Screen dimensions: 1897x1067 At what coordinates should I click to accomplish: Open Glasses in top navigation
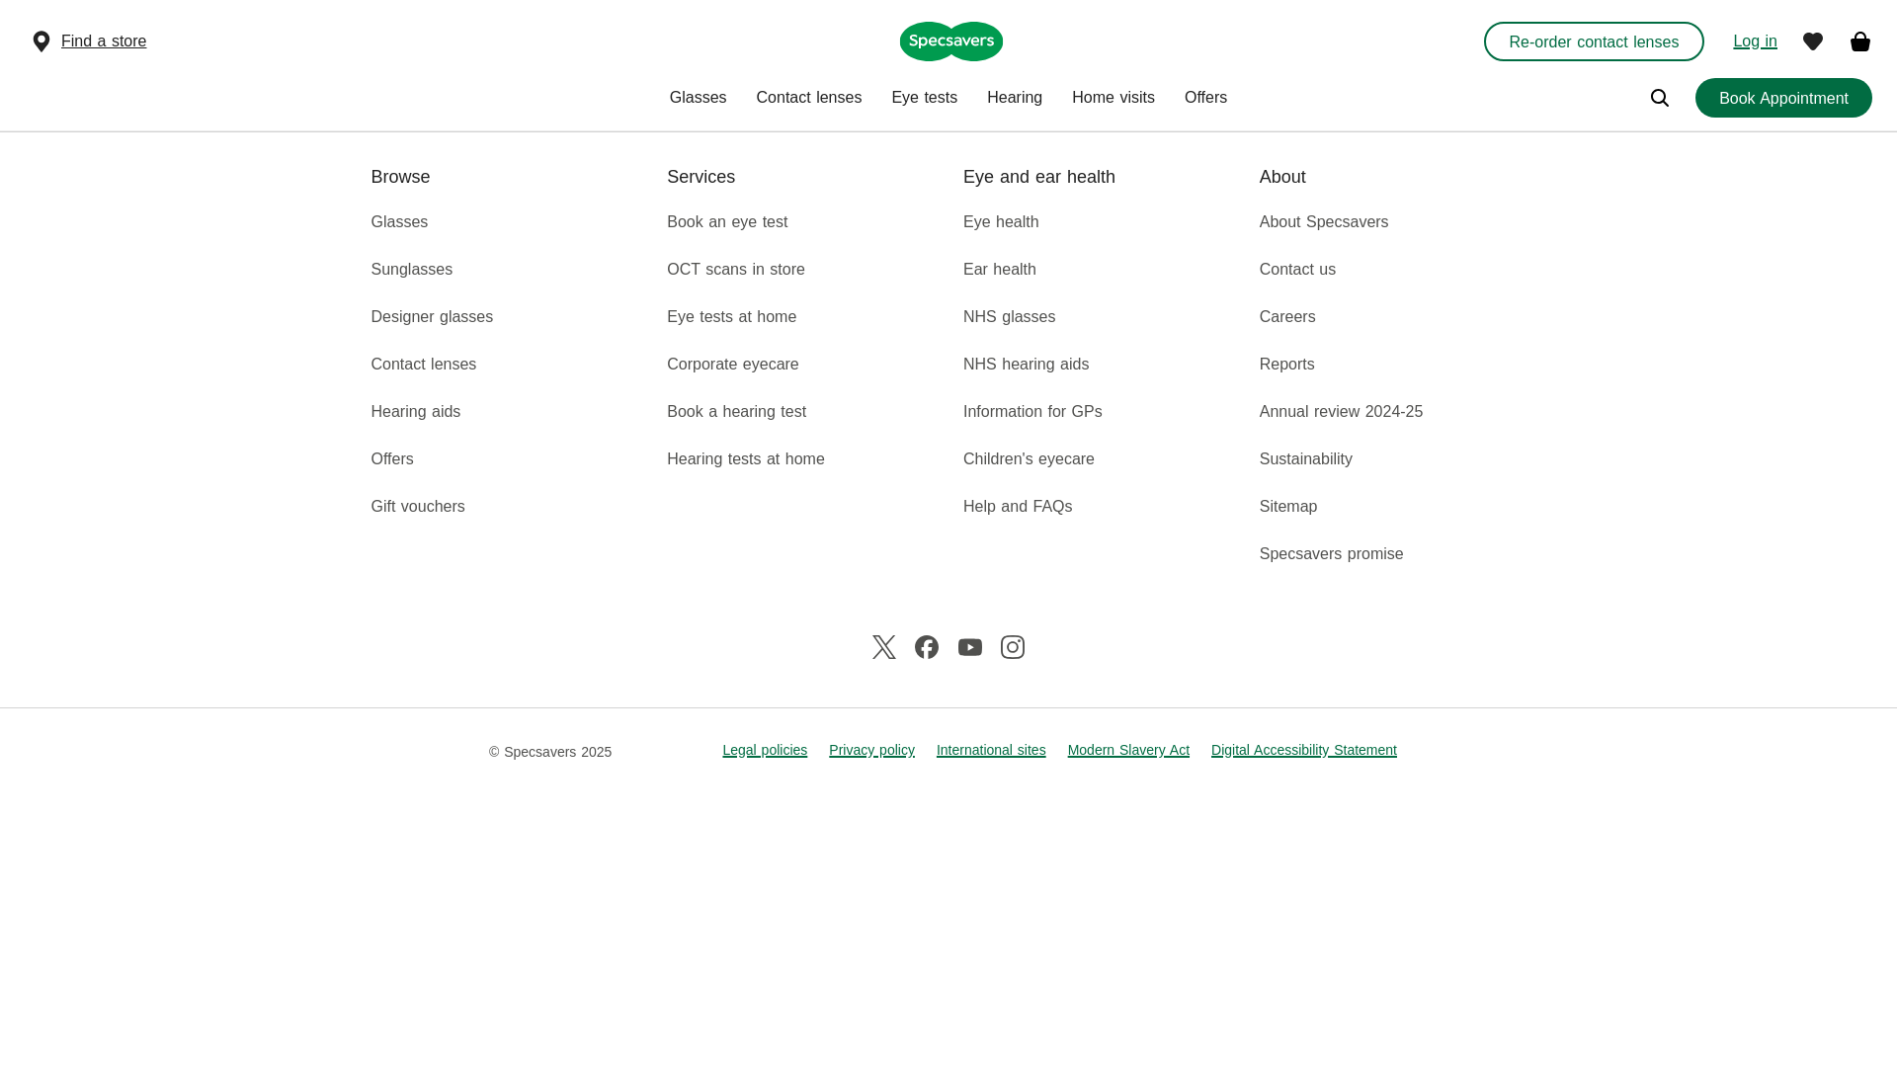point(698,98)
